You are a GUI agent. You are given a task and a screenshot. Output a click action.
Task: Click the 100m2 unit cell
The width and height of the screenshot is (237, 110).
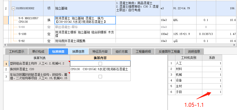166,34
